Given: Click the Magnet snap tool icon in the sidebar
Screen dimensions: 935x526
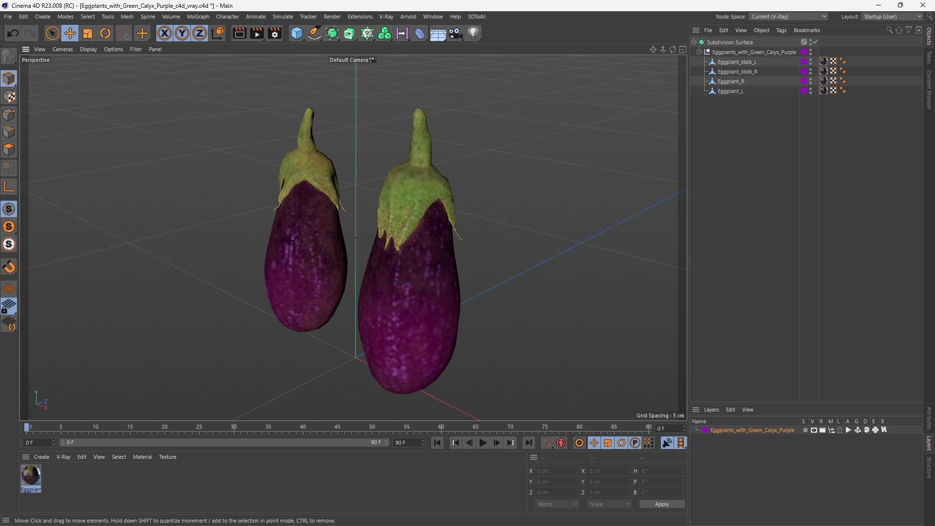Looking at the screenshot, I should [x=9, y=267].
